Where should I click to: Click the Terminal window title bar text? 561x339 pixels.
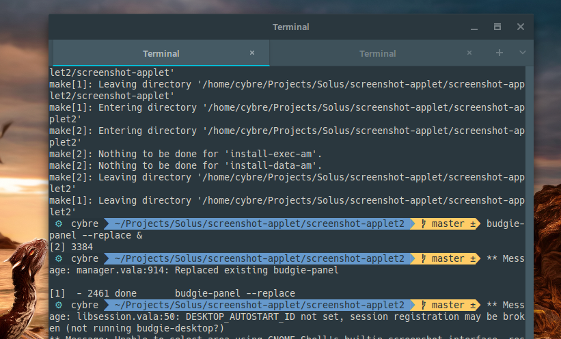coord(290,27)
